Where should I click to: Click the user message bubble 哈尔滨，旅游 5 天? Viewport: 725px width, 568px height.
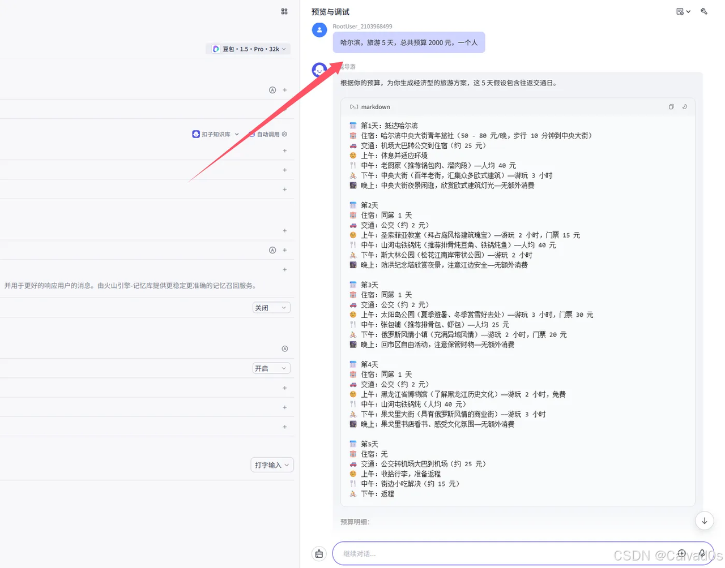[409, 42]
